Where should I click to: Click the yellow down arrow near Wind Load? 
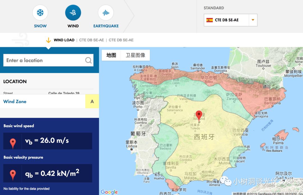point(48,40)
